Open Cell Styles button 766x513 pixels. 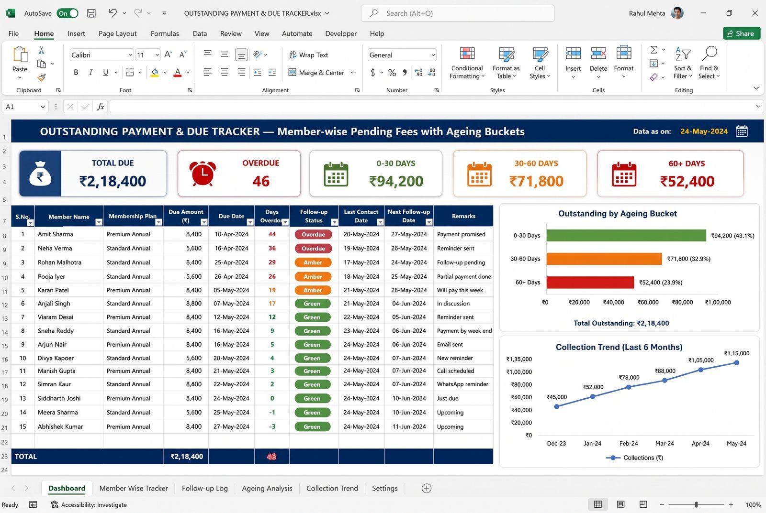[x=540, y=62]
